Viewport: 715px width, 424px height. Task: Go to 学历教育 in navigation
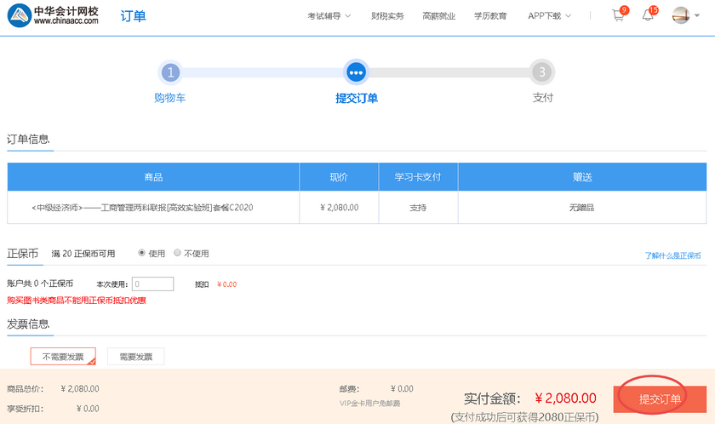[x=490, y=16]
